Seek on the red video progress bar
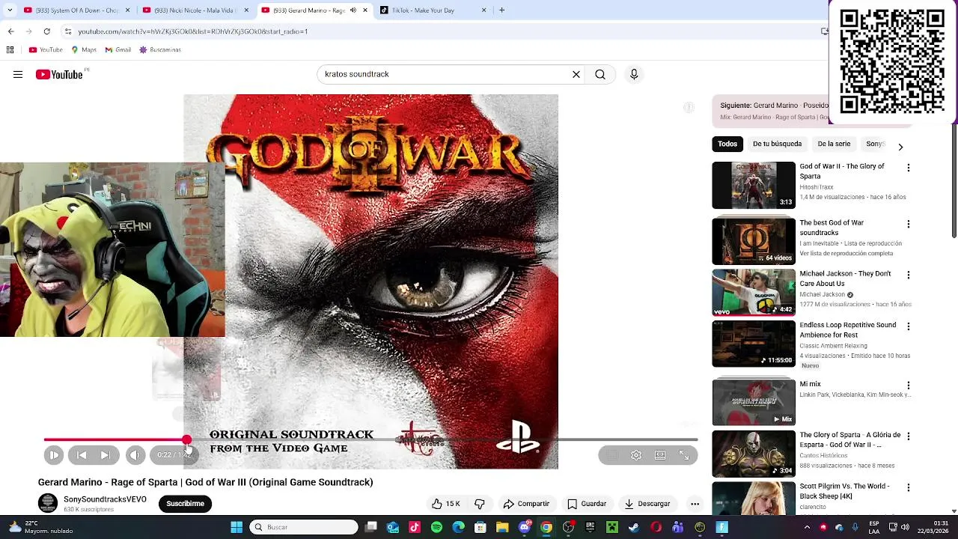958x539 pixels. click(370, 439)
